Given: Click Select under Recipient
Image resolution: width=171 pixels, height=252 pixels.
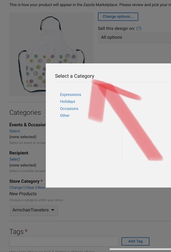Looking at the screenshot, I should [15, 159].
